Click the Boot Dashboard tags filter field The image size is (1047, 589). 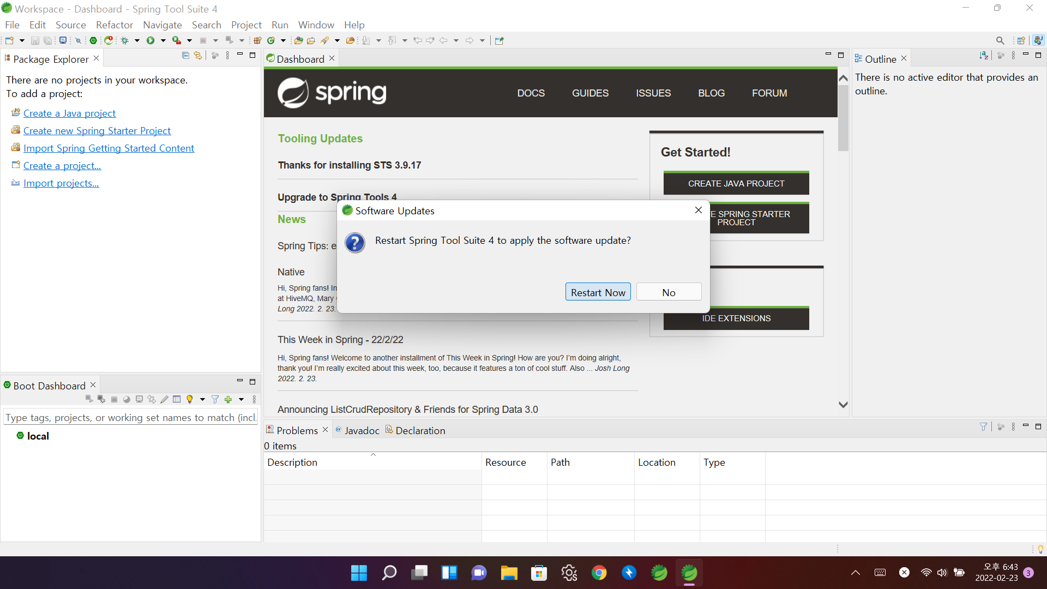point(130,417)
